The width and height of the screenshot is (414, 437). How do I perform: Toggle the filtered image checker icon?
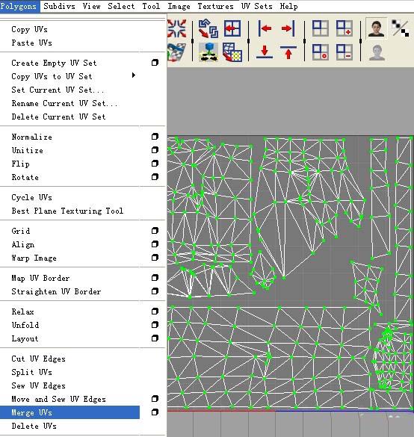[401, 28]
